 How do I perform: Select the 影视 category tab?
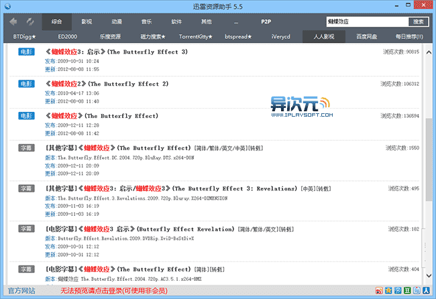[x=87, y=21]
